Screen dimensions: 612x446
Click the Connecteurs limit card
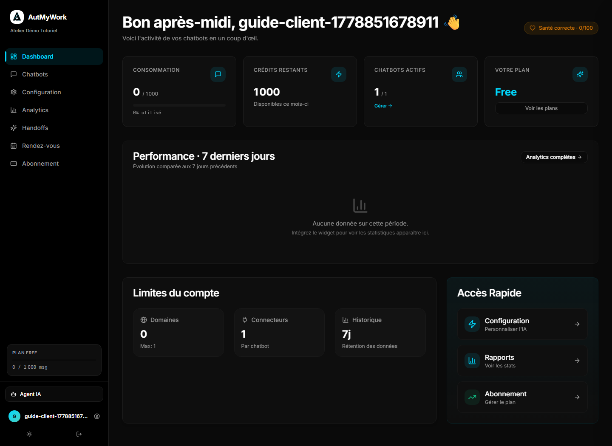[279, 333]
